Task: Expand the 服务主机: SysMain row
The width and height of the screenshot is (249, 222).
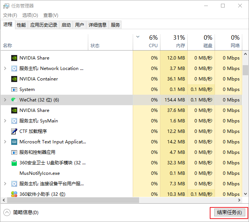Action: pos(5,121)
